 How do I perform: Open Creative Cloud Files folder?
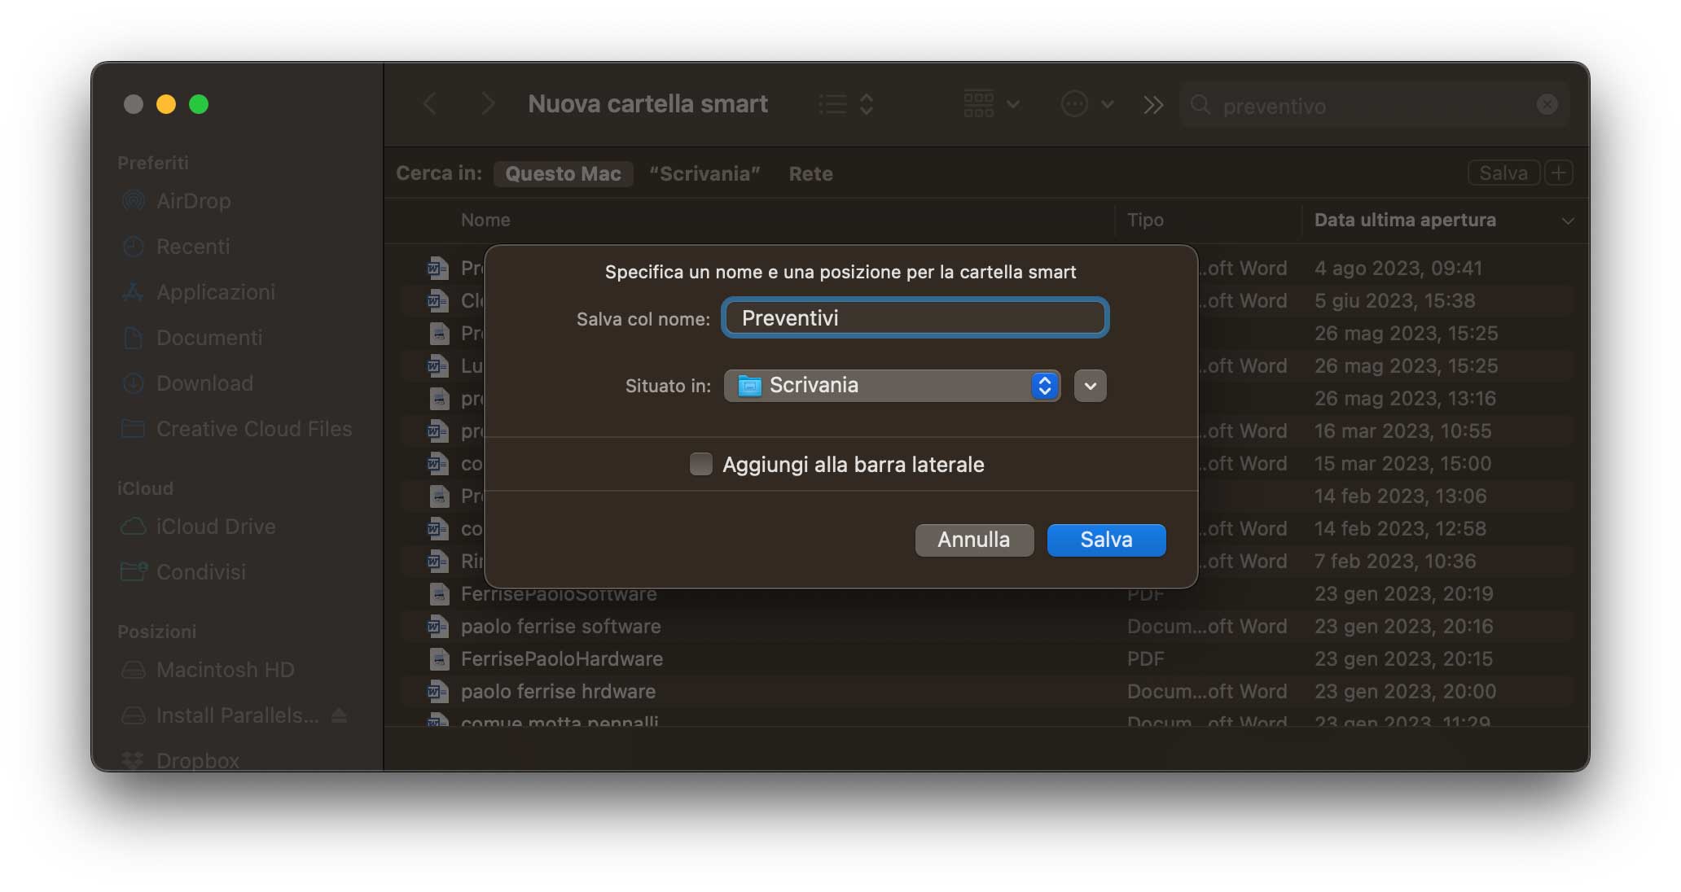253,429
